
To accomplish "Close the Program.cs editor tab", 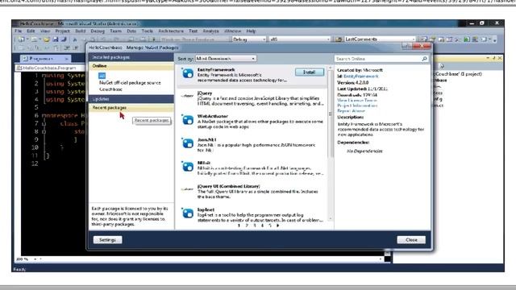I will 66,59.
